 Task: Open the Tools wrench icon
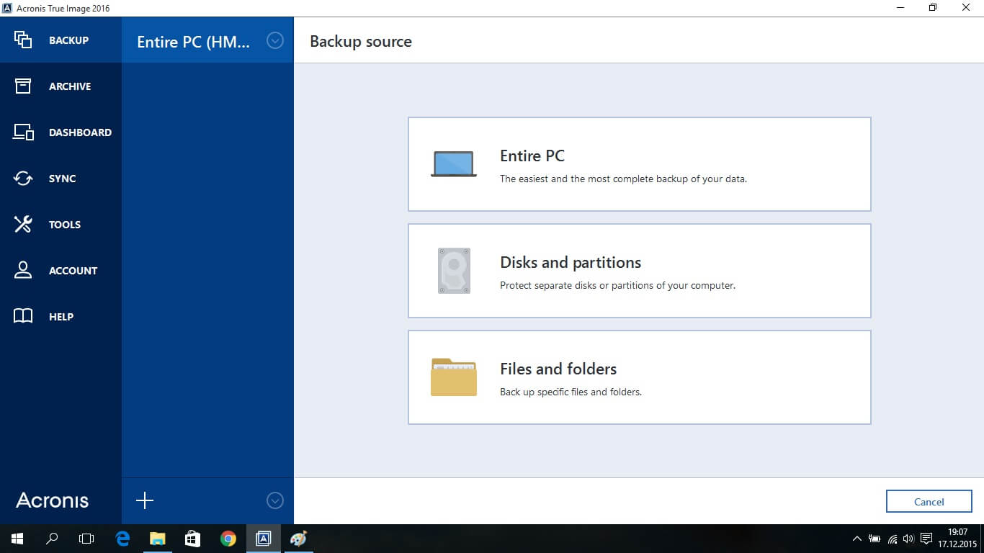(23, 225)
